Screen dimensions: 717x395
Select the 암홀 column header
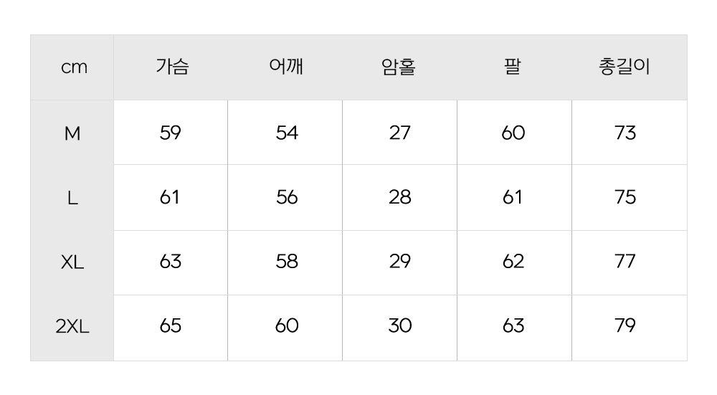point(399,68)
